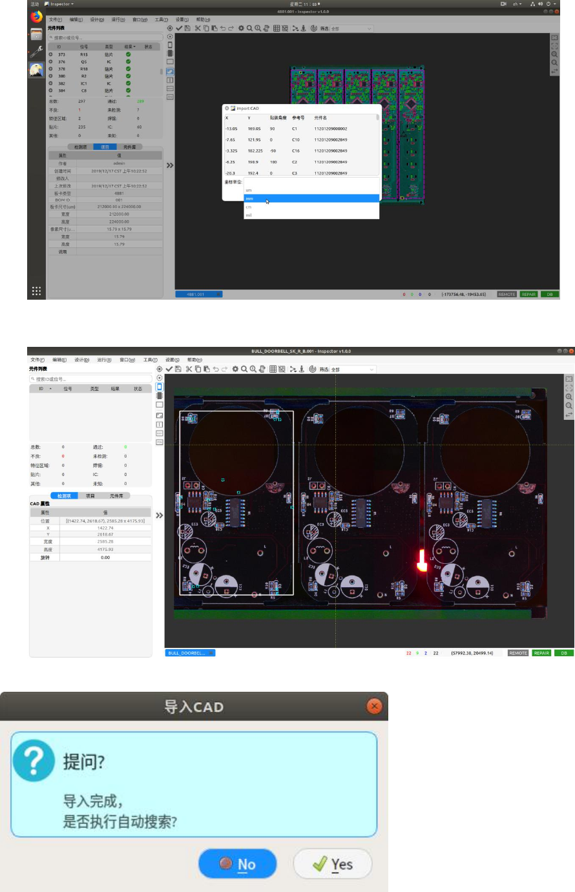
Task: Click the redo arrow in BULL_DOORBELL window toolbar
Action: pos(225,369)
